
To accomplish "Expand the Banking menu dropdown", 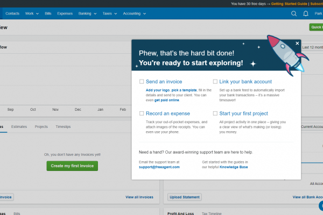I will click(87, 13).
